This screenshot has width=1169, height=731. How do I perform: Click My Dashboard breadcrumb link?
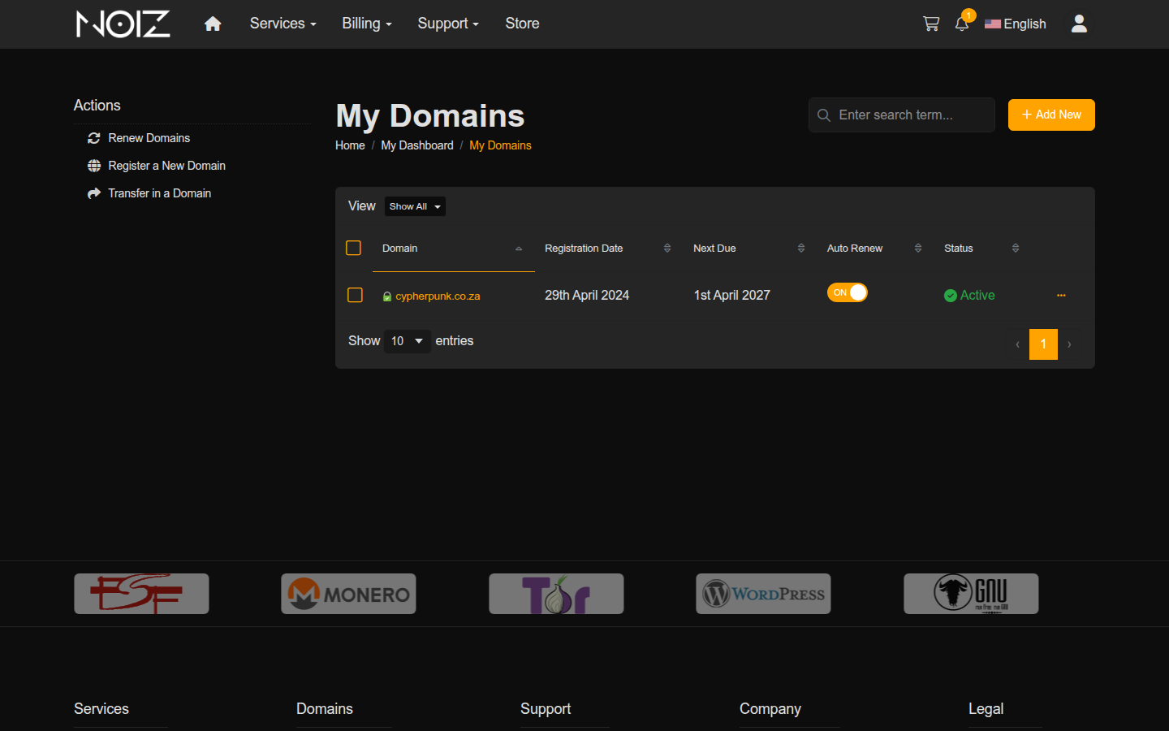click(417, 145)
